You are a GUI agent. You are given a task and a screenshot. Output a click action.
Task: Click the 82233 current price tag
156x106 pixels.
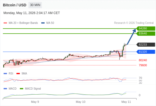(x=146, y=45)
